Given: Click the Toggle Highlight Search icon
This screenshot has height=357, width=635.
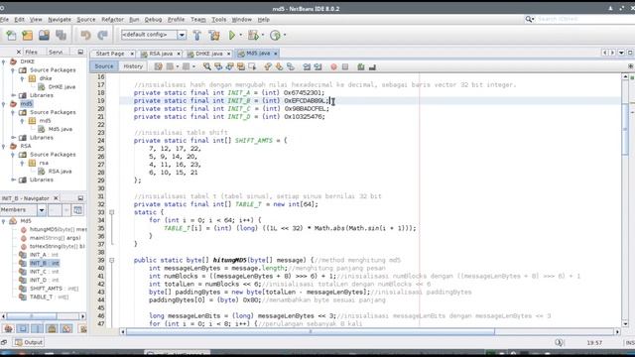Looking at the screenshot, I should pos(241,66).
